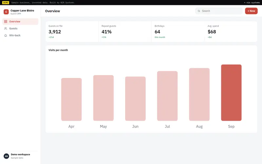Go to the Guests page
262x164 pixels.
20,29
